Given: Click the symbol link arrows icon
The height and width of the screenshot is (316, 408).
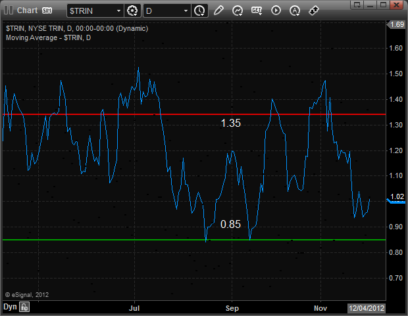Looking at the screenshot, I should 313,11.
